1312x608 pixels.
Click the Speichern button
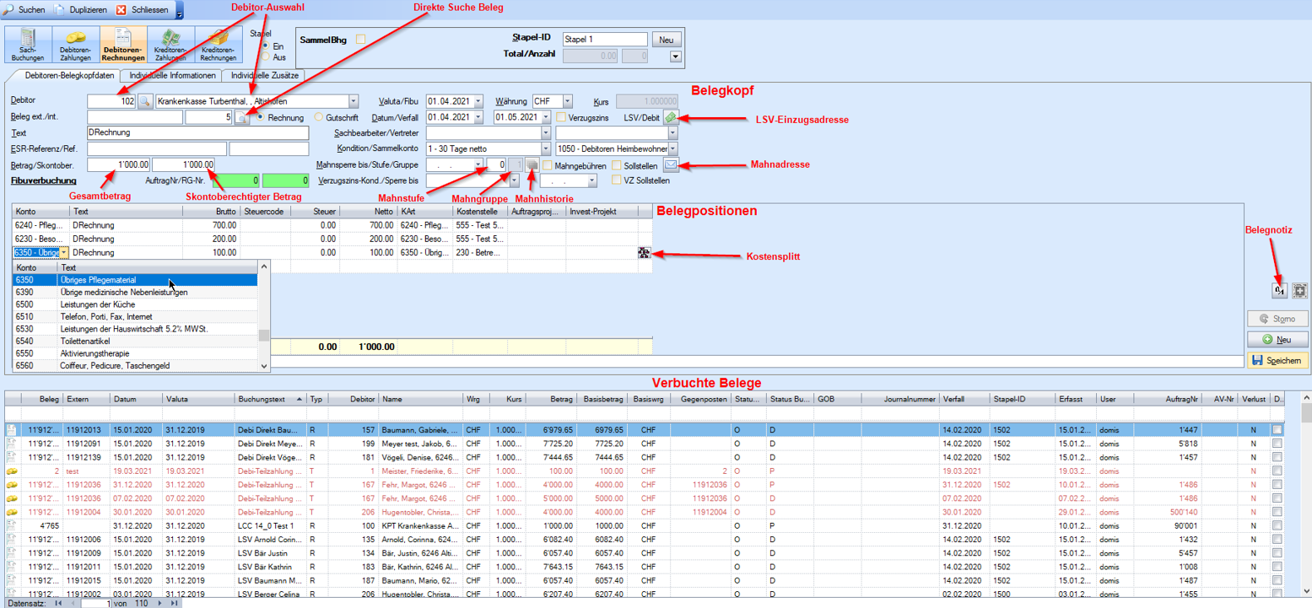[x=1277, y=360]
